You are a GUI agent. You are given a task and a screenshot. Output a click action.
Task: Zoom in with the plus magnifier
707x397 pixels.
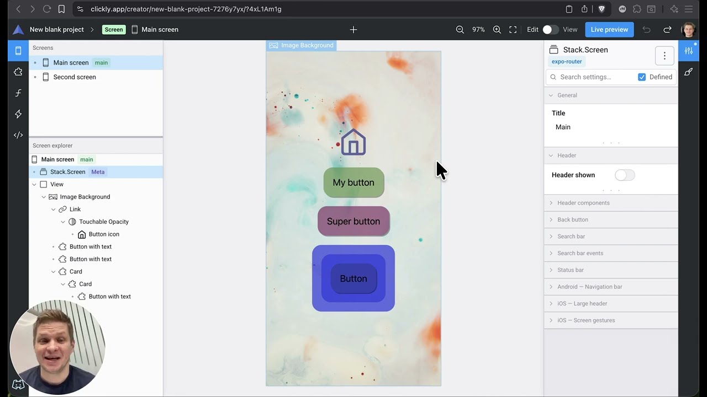tap(497, 30)
